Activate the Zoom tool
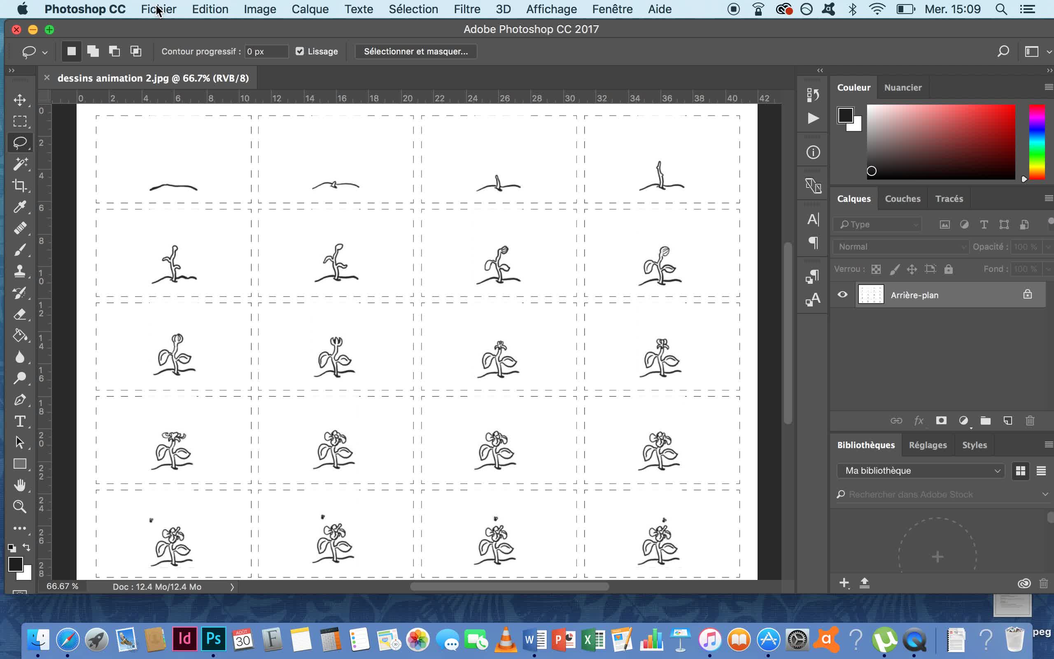1054x659 pixels. coord(20,507)
